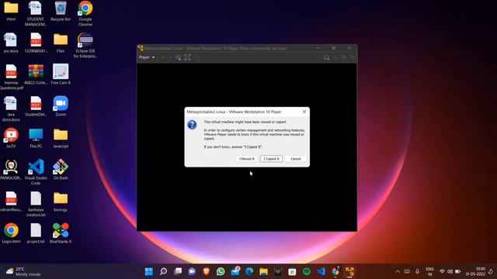The width and height of the screenshot is (497, 279).
Task: Open Task View from taskbar
Action: point(178,271)
